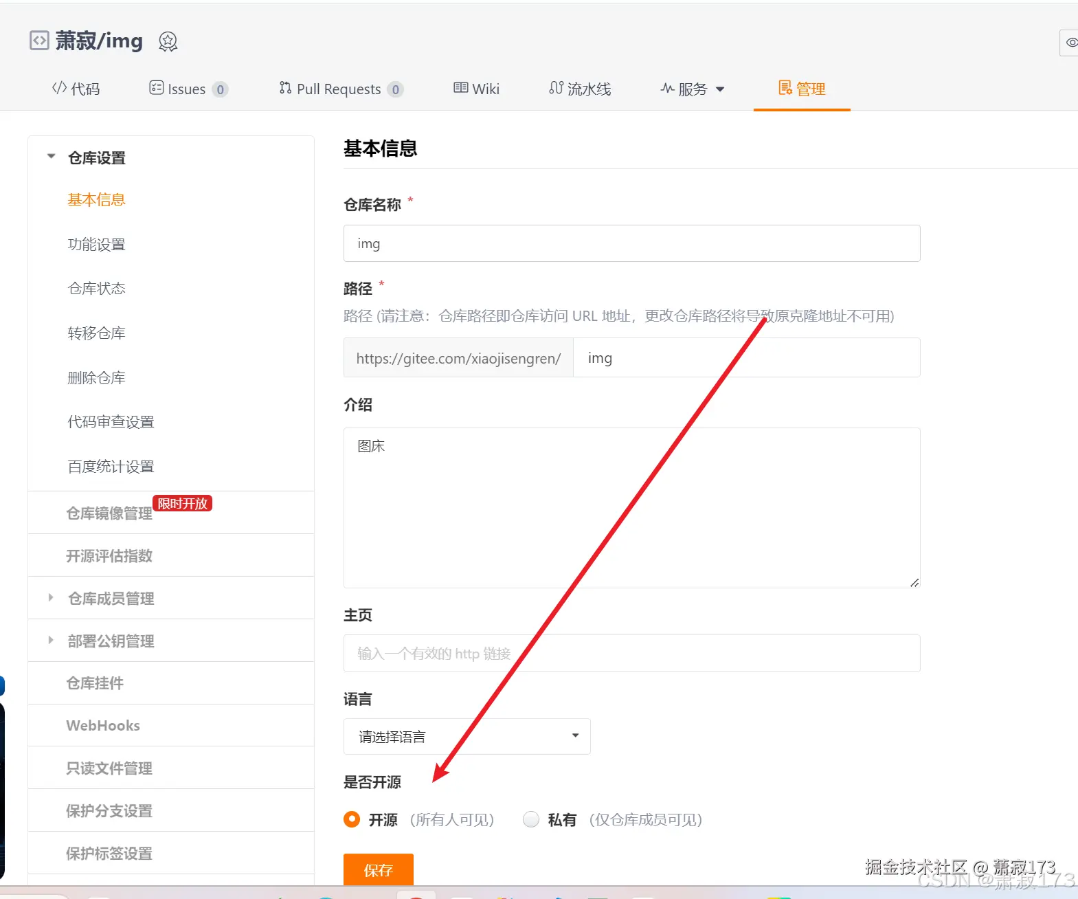This screenshot has height=899, width=1078.
Task: Click the 介绍 description textarea
Action: (631, 508)
